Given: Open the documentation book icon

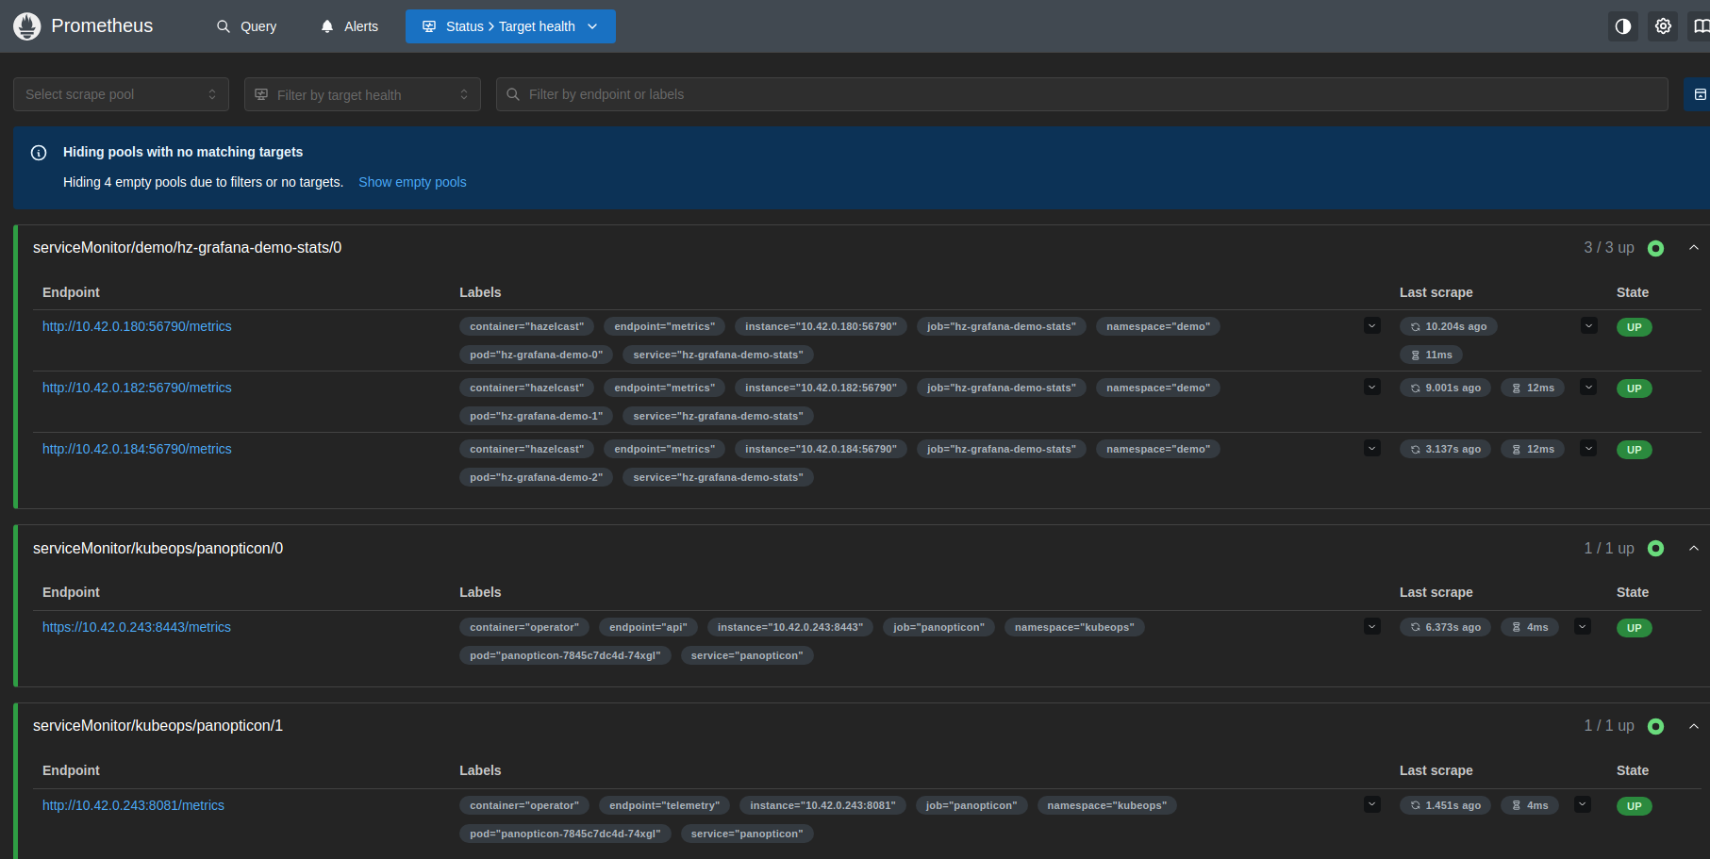Looking at the screenshot, I should click(x=1701, y=26).
